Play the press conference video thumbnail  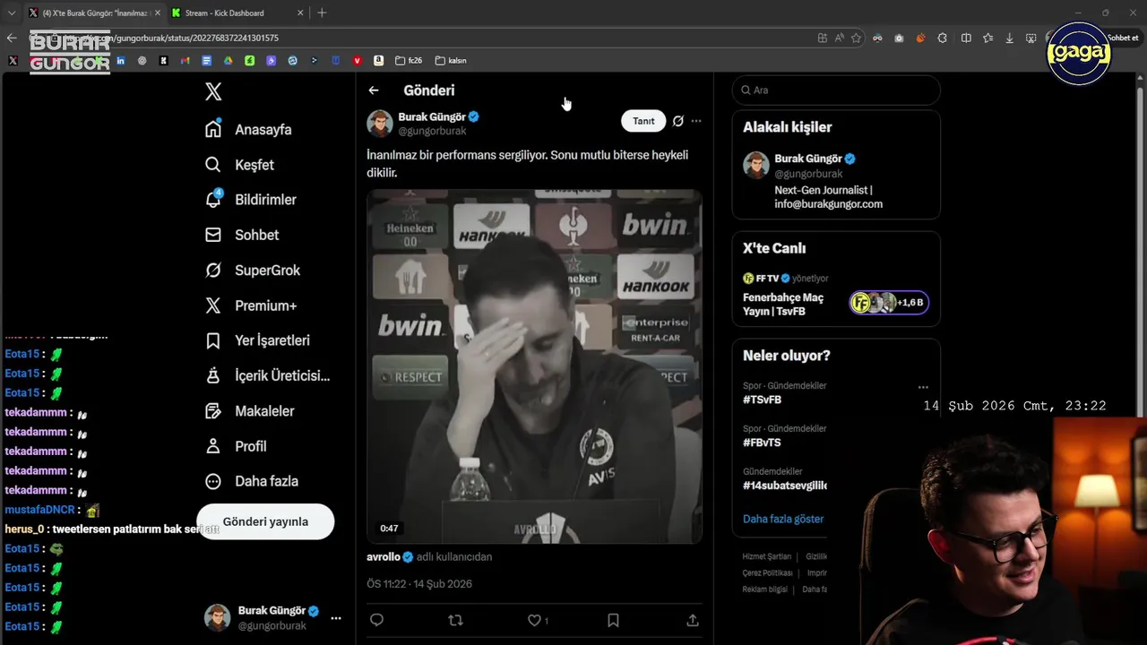pos(534,366)
